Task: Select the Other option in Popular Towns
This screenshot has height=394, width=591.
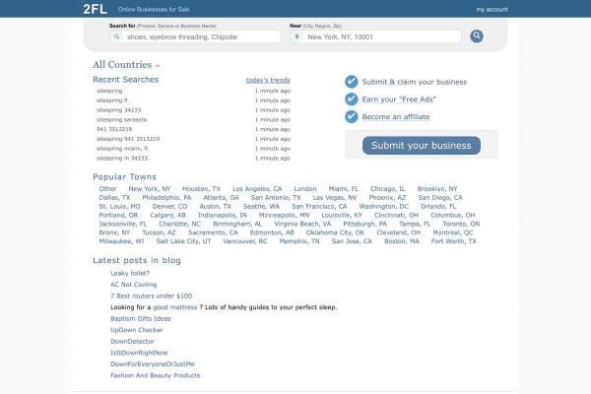Action: point(107,188)
